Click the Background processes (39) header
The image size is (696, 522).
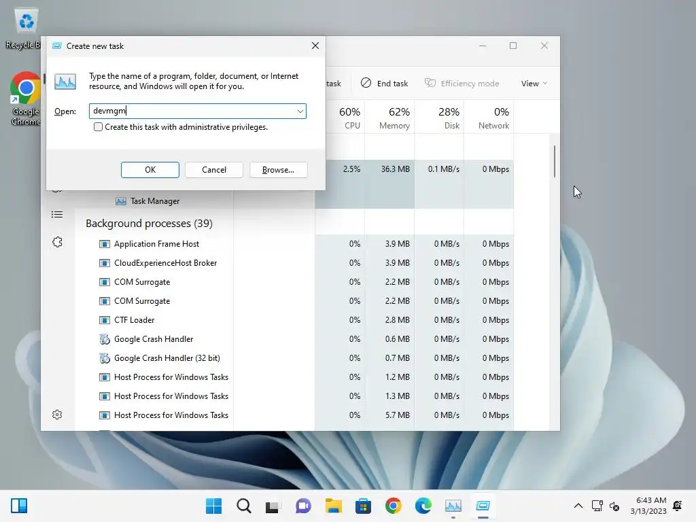pos(149,223)
